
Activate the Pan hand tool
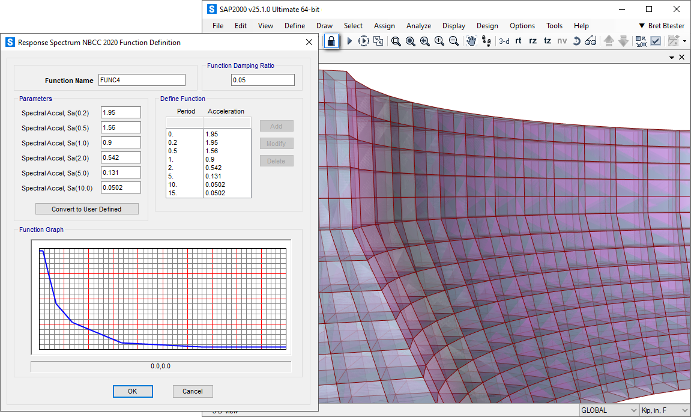pos(472,40)
